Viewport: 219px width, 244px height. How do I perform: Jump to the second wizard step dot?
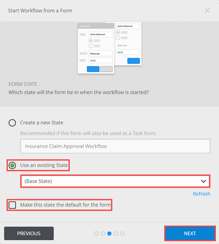103,233
